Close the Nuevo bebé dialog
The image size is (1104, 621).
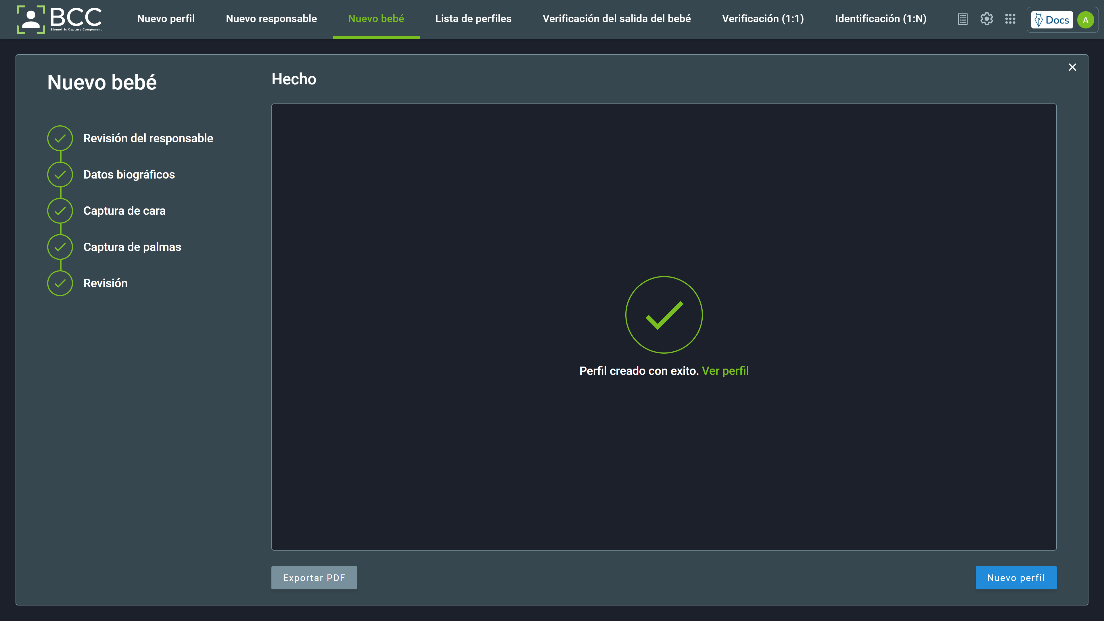tap(1072, 67)
